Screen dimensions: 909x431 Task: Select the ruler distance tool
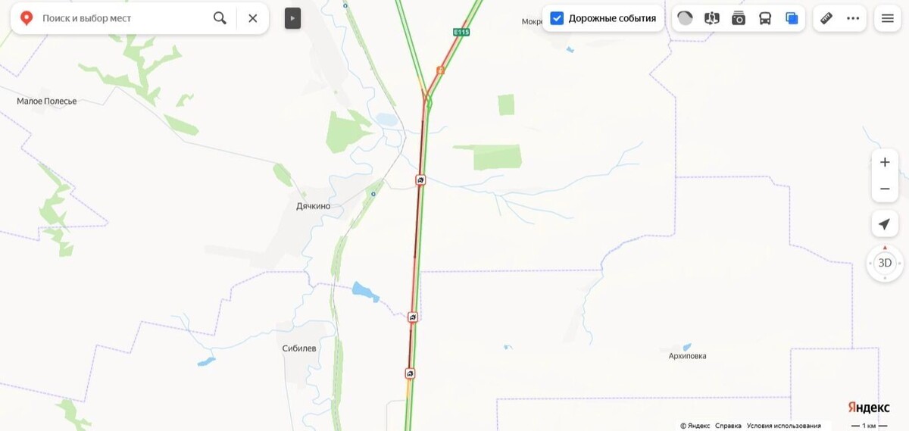[826, 18]
